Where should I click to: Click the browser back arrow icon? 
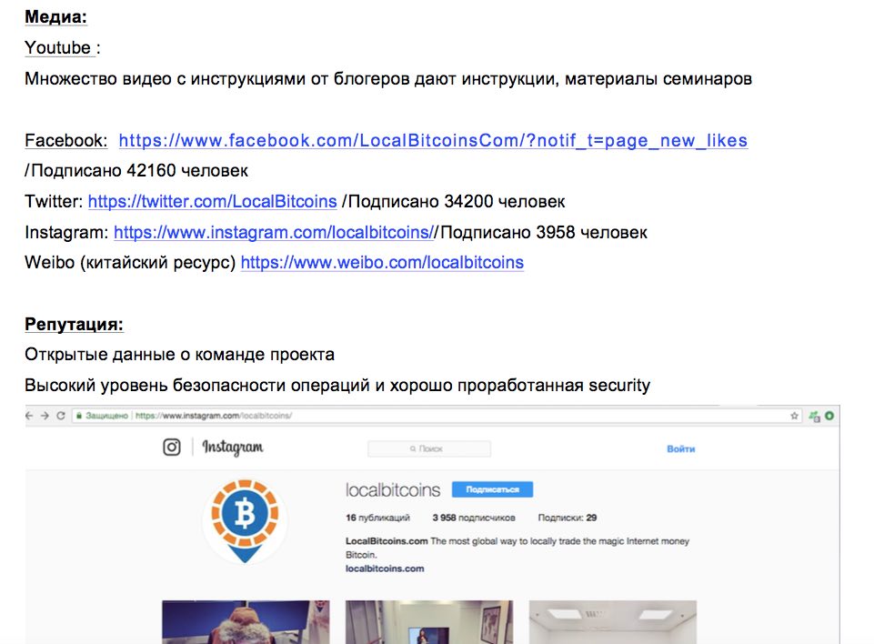[29, 416]
